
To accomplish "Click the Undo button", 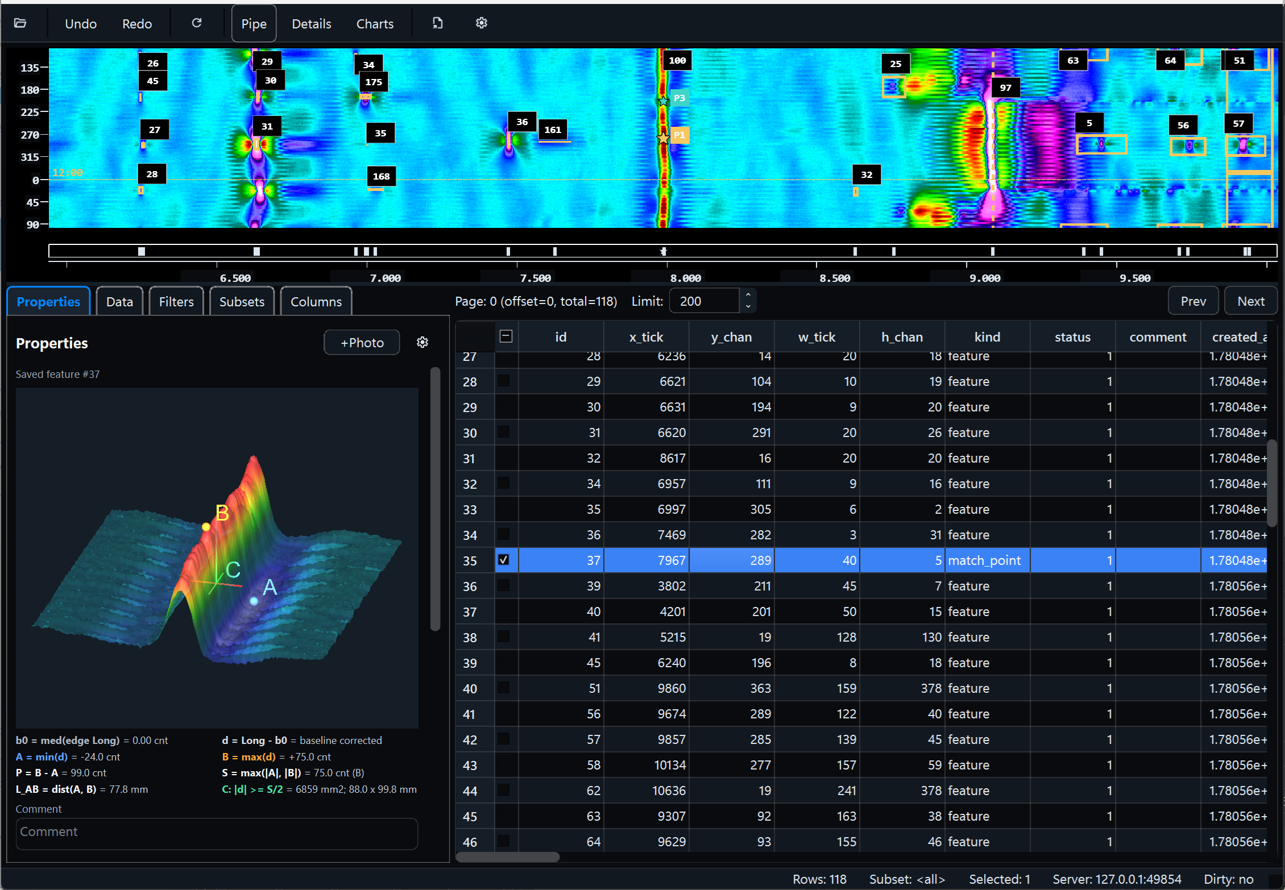I will [x=81, y=24].
